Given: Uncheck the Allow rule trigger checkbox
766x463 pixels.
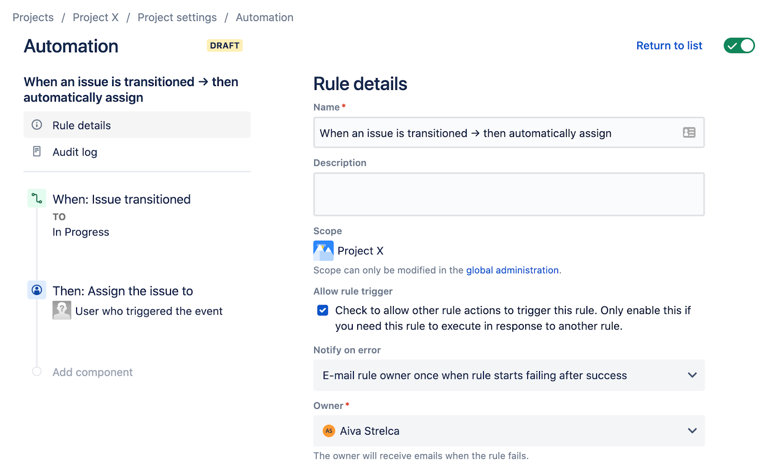Looking at the screenshot, I should coord(323,310).
